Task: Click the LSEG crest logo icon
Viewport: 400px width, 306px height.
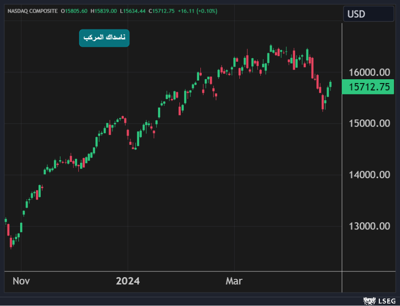Action: [370, 301]
